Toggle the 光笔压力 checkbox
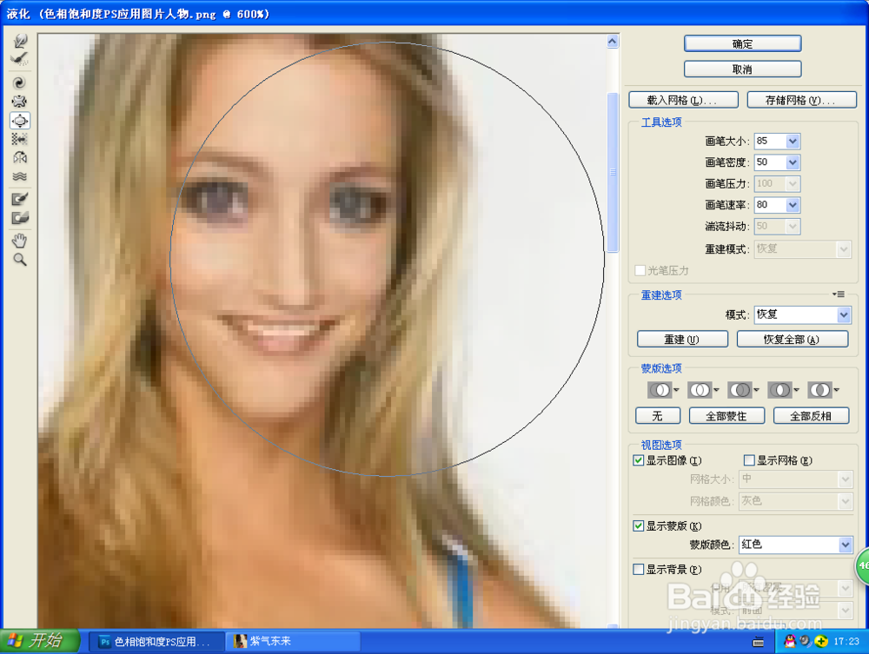The width and height of the screenshot is (869, 654). pyautogui.click(x=640, y=270)
